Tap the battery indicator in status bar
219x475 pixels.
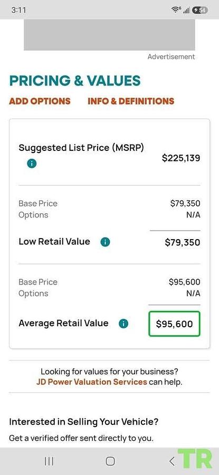click(x=199, y=10)
